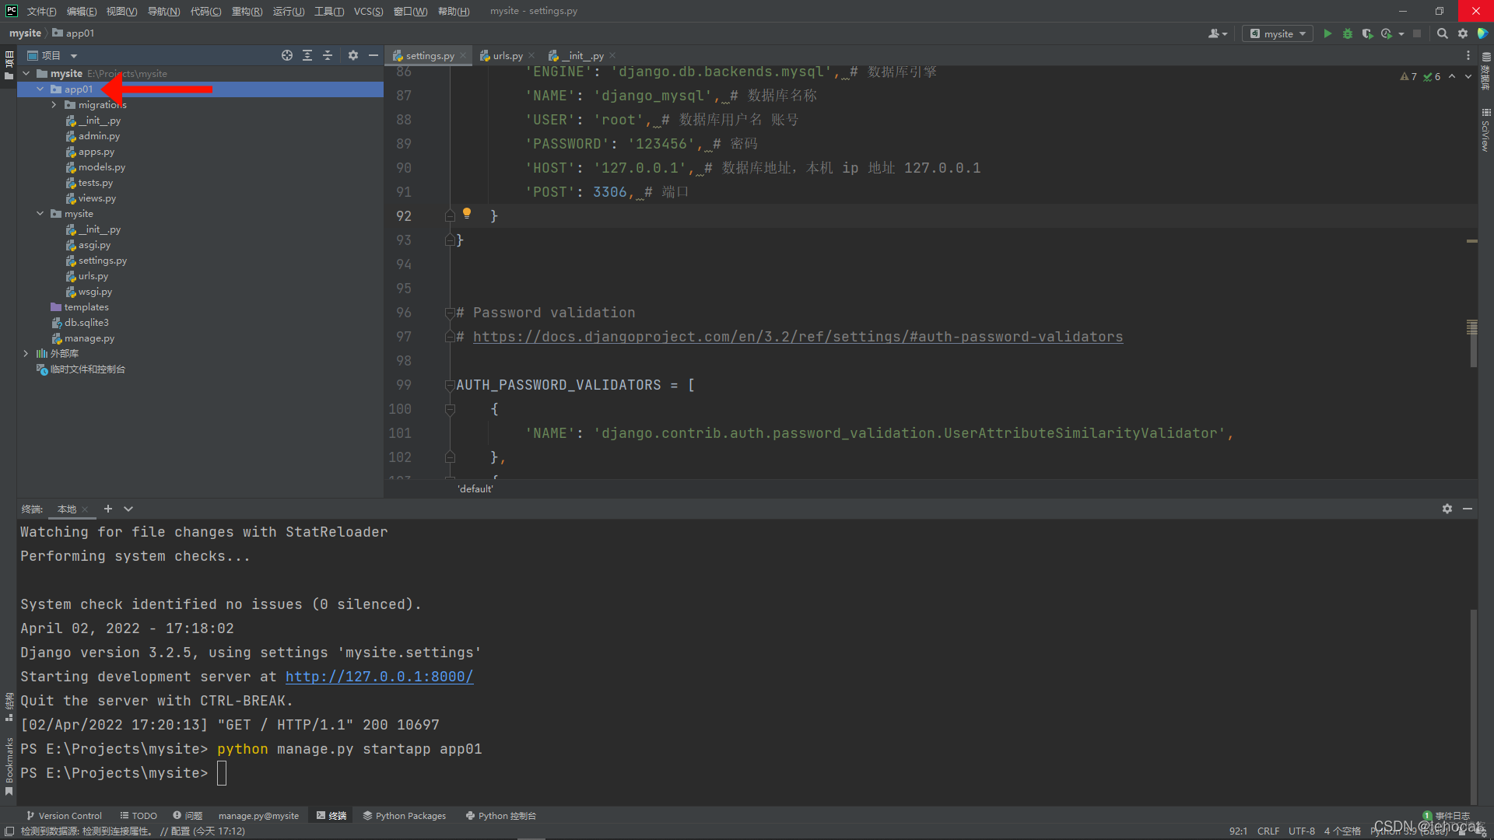Viewport: 1494px width, 840px height.
Task: Collapse all project tree nodes
Action: coord(328,55)
